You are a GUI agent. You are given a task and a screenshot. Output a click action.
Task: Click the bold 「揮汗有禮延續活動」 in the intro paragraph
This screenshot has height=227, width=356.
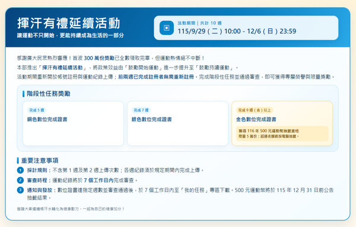coord(62,68)
